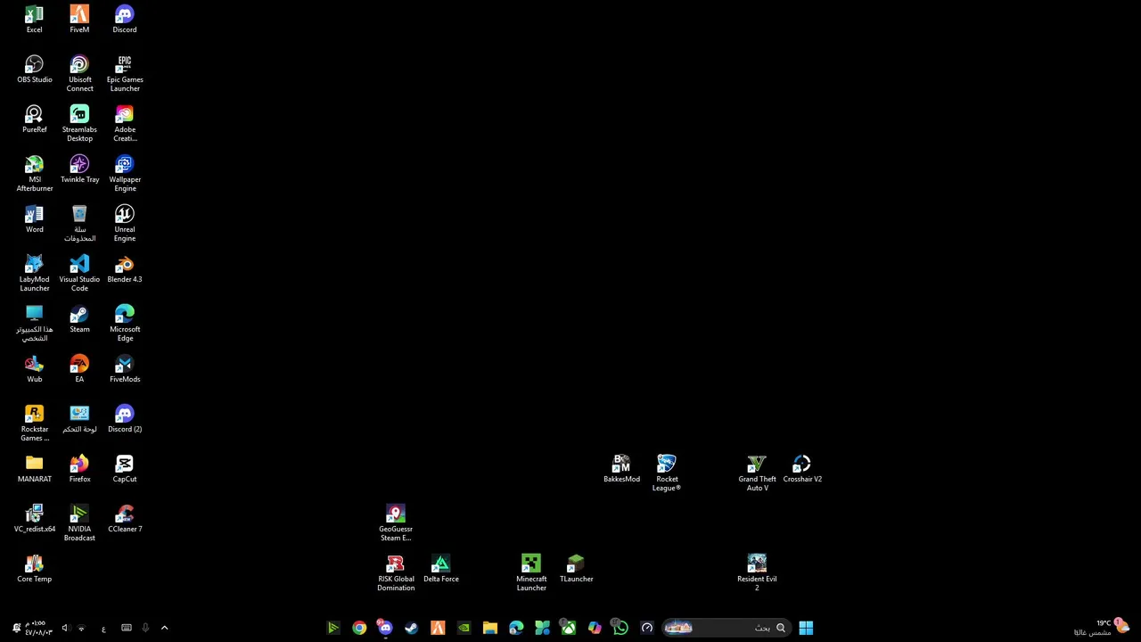Open the Epic Games Launcher shortcut

pyautogui.click(x=125, y=74)
